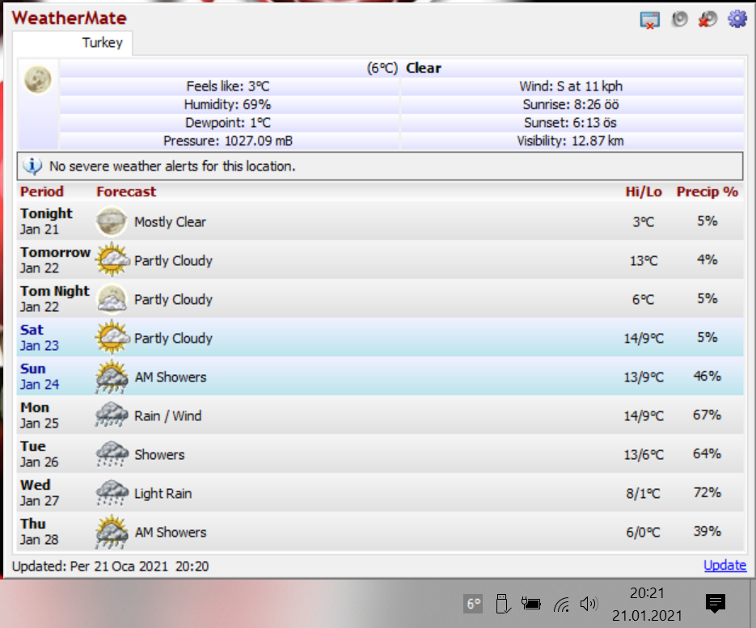The width and height of the screenshot is (756, 628).
Task: Click the '(6°C) Clear' current condition heading
Action: (x=404, y=68)
